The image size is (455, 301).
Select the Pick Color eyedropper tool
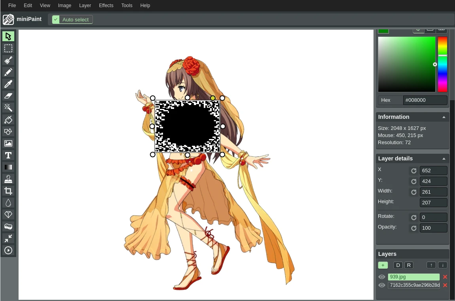8,84
